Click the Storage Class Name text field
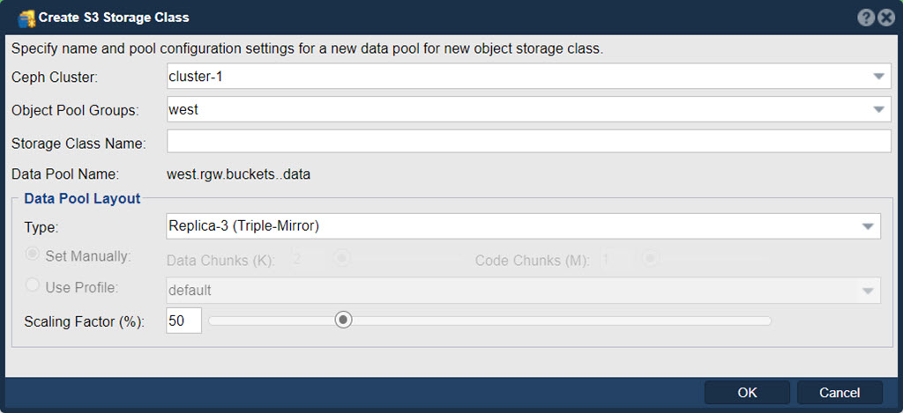The height and width of the screenshot is (413, 903). [x=529, y=142]
